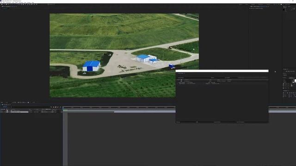This screenshot has height=166, width=296.
Task: Select the Render Queue panel tab
Action: coord(181,73)
